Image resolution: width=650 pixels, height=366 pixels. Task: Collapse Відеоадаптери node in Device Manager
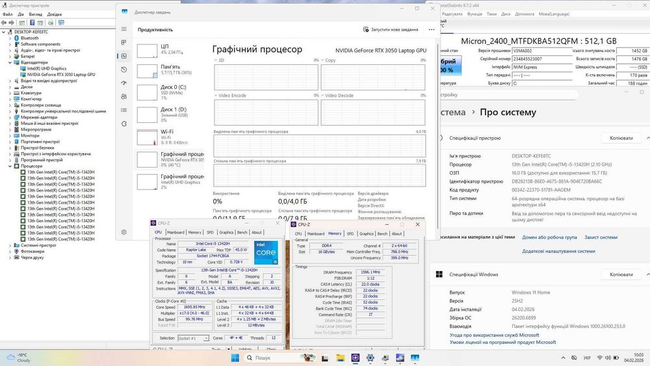click(x=10, y=62)
